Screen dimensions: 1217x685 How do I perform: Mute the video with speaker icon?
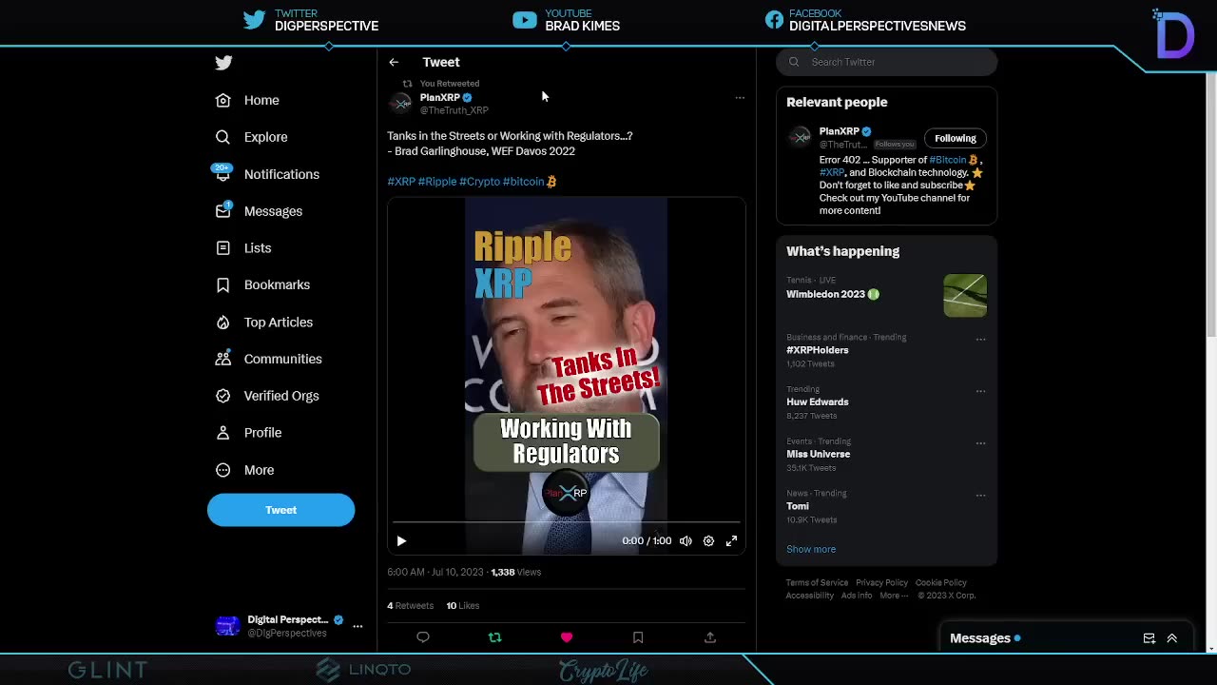(x=686, y=540)
